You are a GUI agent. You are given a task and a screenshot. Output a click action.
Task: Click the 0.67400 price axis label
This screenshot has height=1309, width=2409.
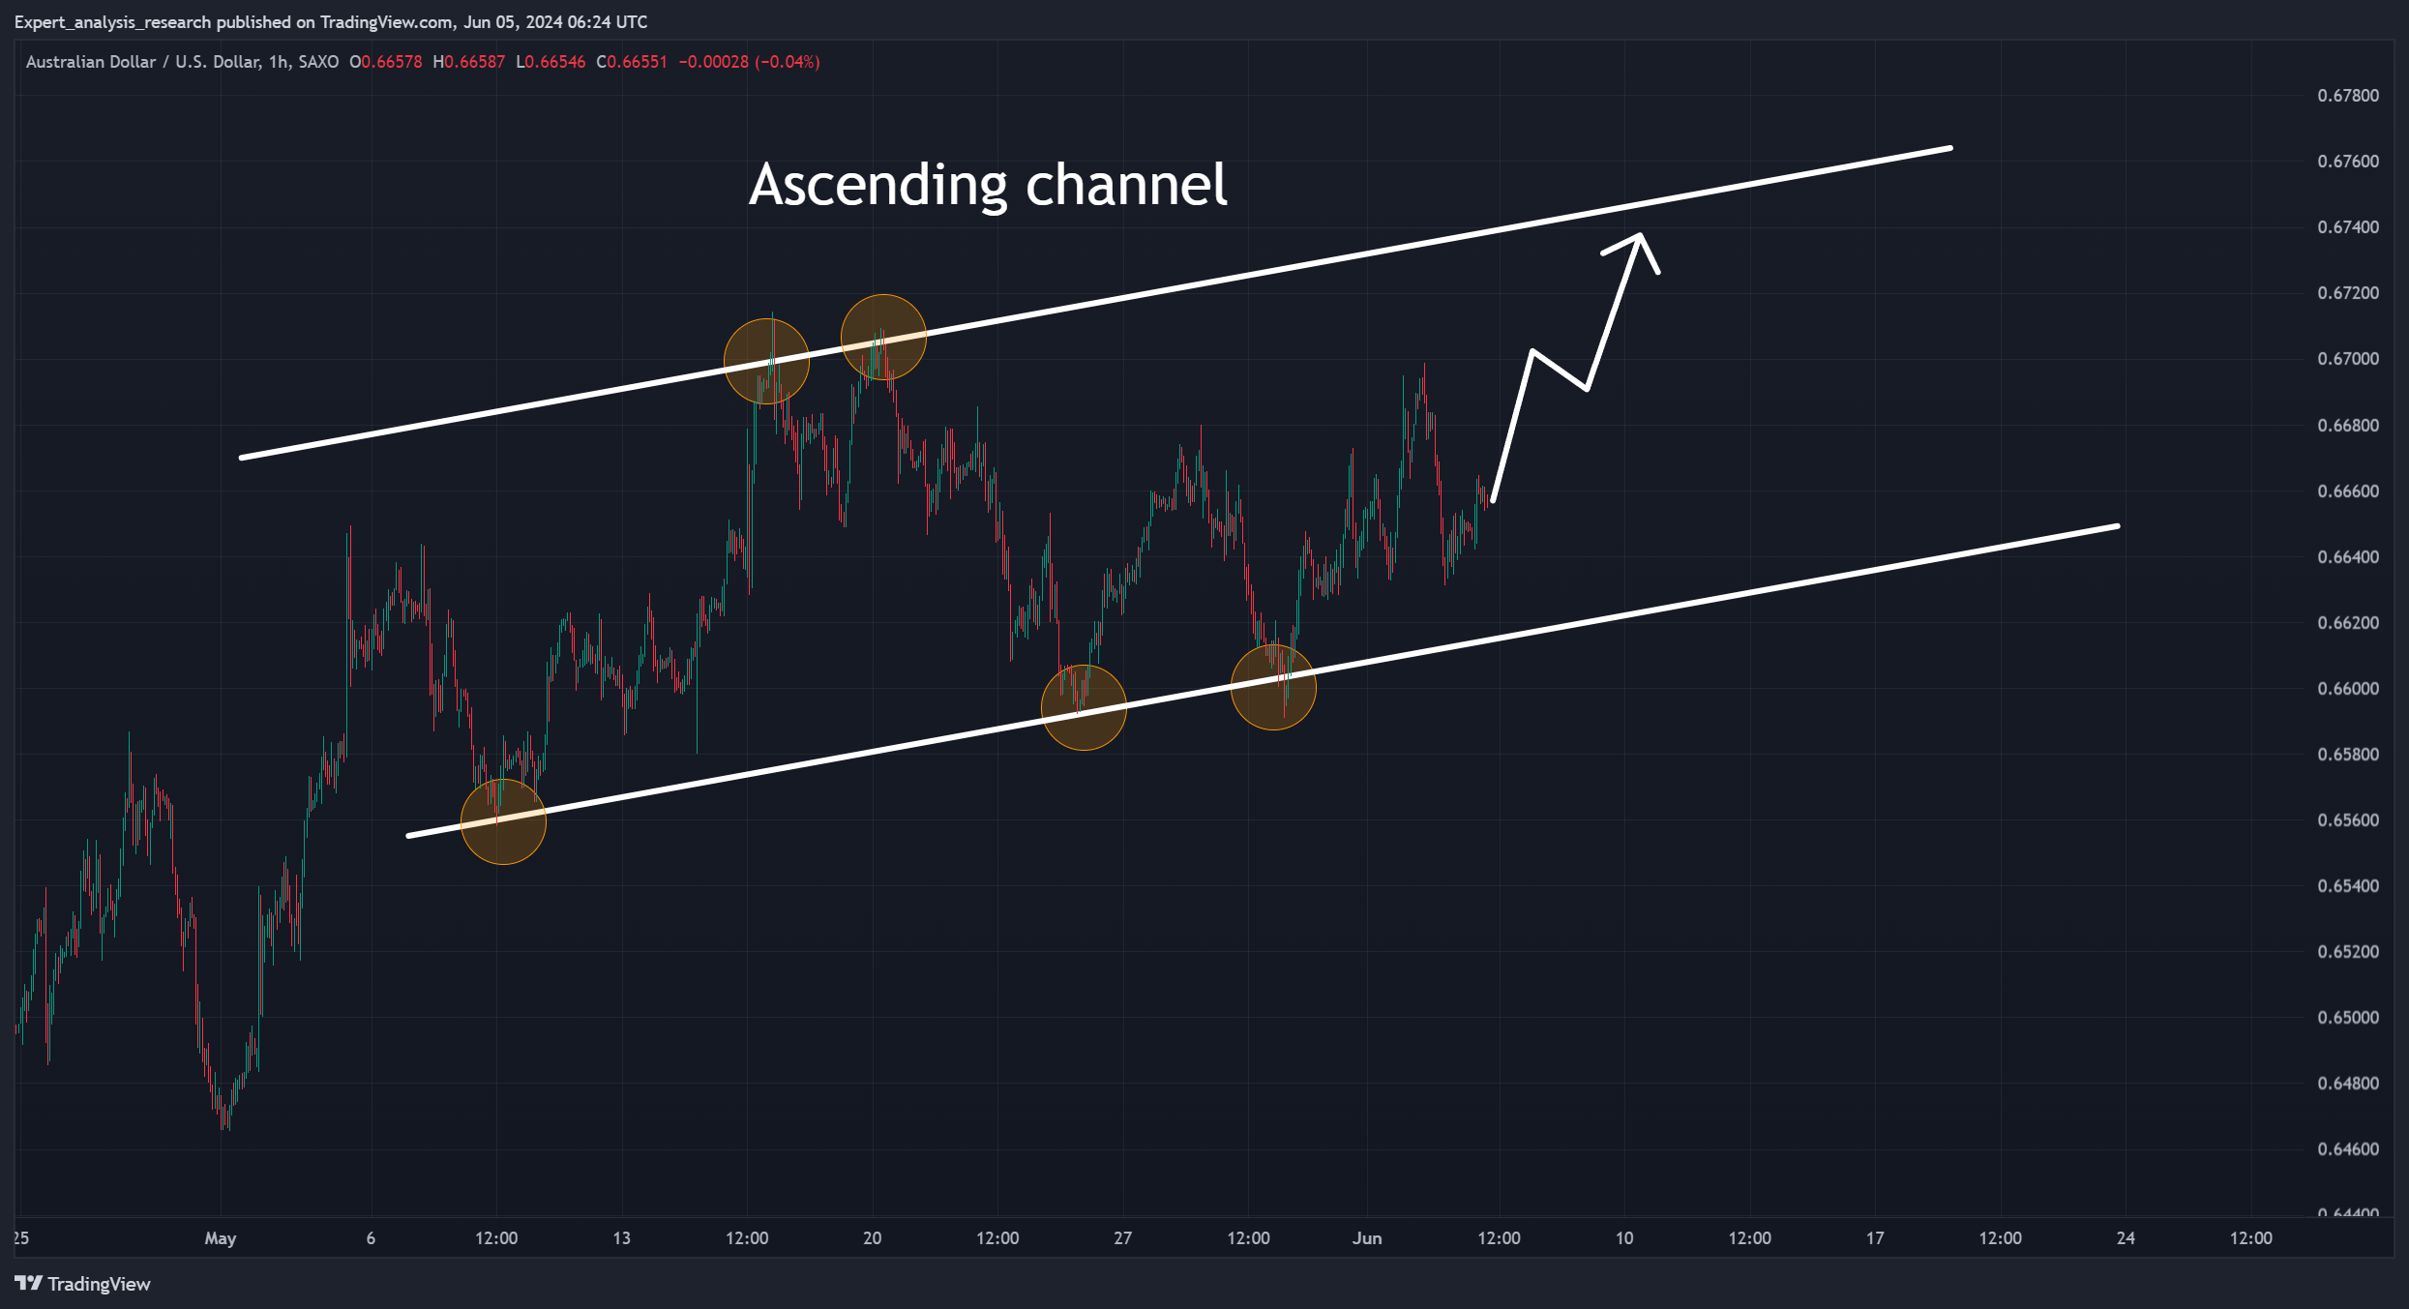click(x=2348, y=227)
